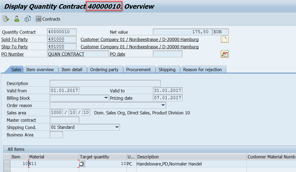The height and width of the screenshot is (172, 296).
Task: Open the Contracts list view icon
Action: (x=39, y=19)
